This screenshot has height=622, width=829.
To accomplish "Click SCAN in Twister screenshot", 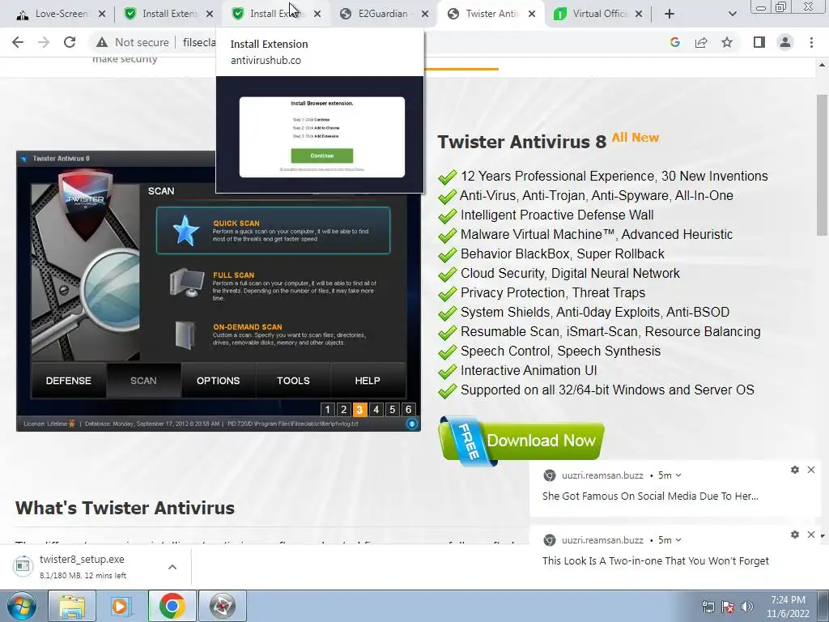I will [143, 381].
